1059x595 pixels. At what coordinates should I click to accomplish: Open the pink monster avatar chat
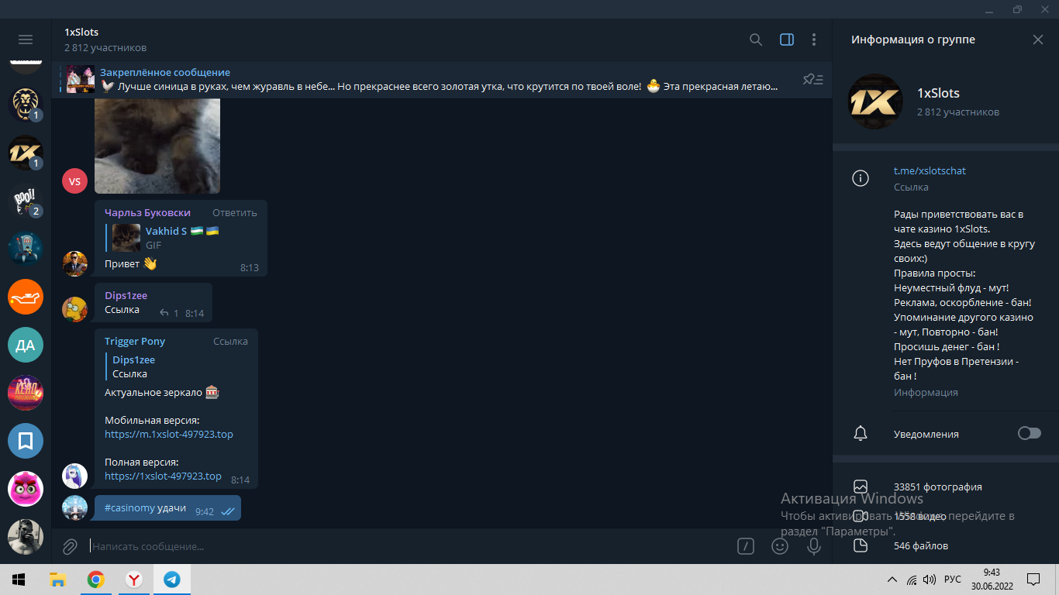[26, 489]
